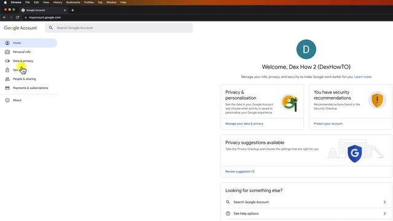This screenshot has width=393, height=221.
Task: Click the security warning shield icon
Action: tap(377, 99)
